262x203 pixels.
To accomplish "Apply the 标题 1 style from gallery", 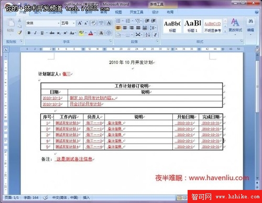I will coord(192,26).
